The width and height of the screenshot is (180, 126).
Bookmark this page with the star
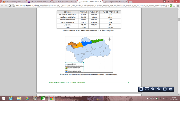click(x=174, y=6)
